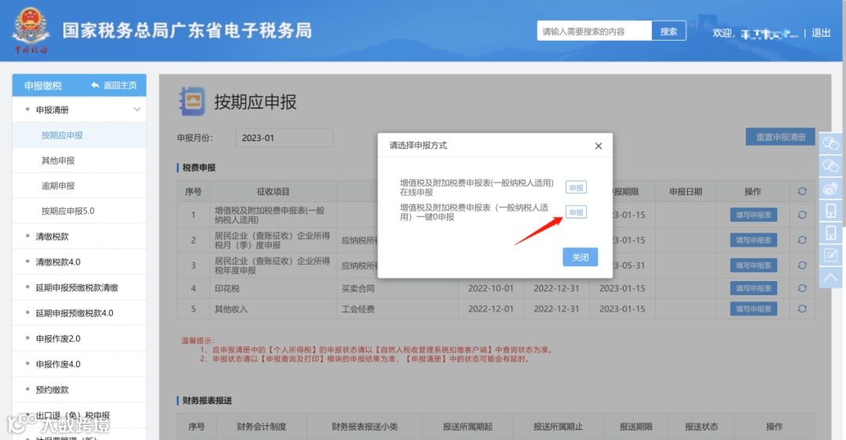Click the 申报缴税 sidebar header
This screenshot has width=846, height=440.
[43, 85]
